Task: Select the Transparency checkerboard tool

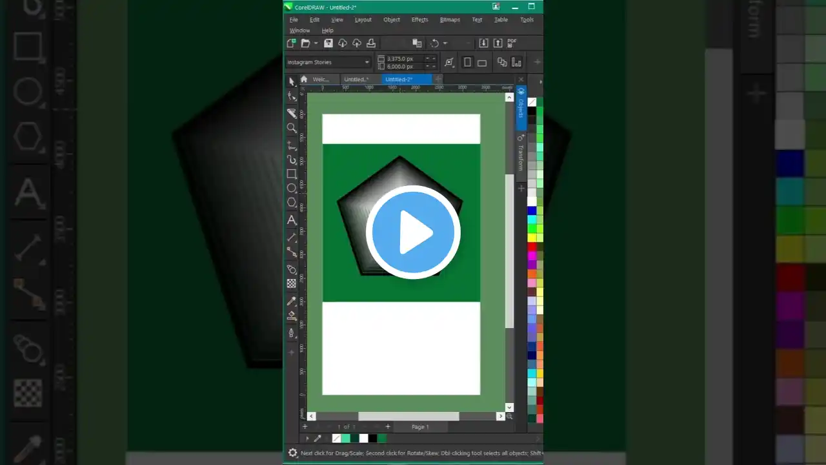Action: 292,284
